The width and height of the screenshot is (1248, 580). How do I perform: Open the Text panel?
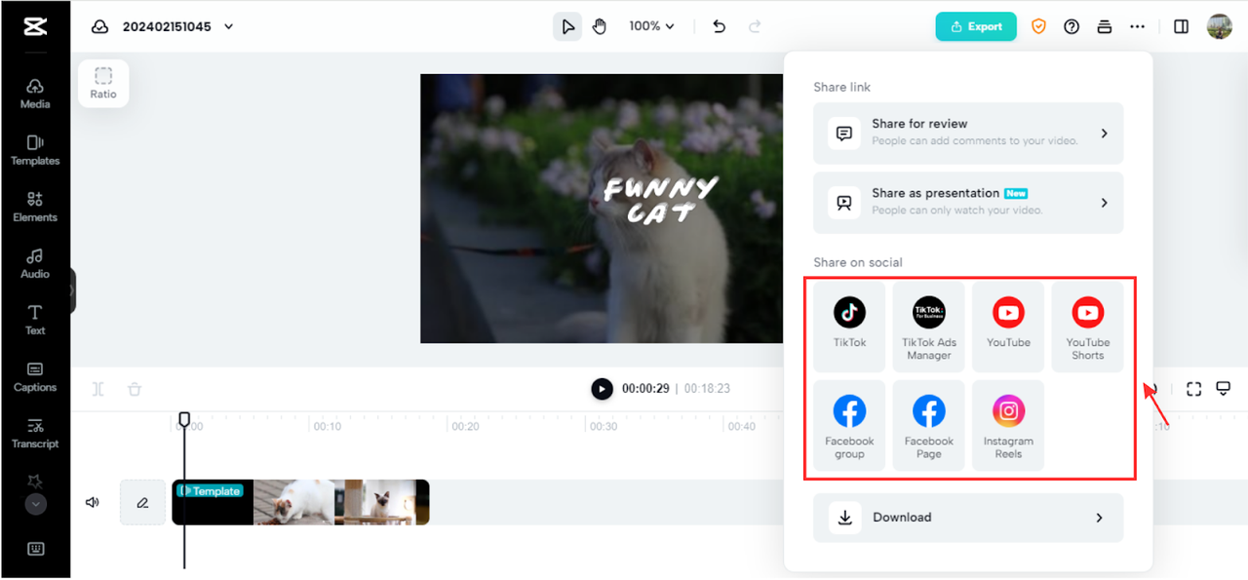coord(35,320)
